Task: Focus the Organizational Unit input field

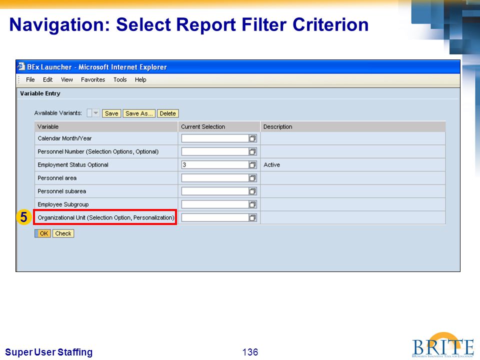Action: coord(215,217)
